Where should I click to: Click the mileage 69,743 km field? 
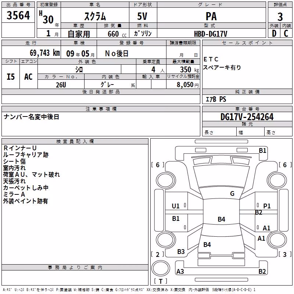click(x=31, y=53)
